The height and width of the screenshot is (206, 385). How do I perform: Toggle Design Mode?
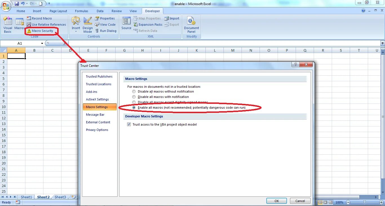pyautogui.click(x=88, y=25)
